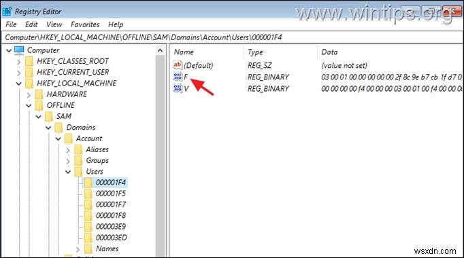
Task: Click the Users folder icon
Action: tap(78, 172)
